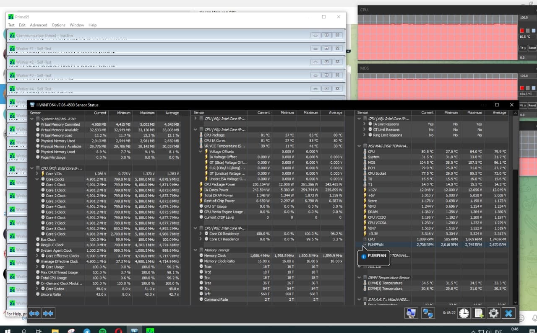Click the shrink columns arrows icon in HWiNFO
The width and height of the screenshot is (537, 333).
(x=48, y=313)
